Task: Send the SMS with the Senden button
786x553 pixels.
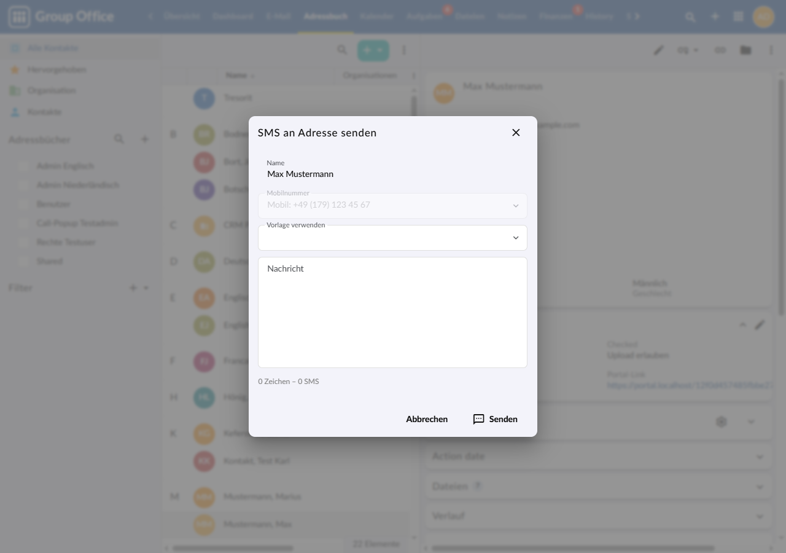Action: [495, 419]
